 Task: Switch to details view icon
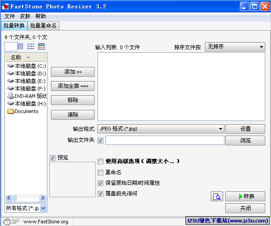point(20,47)
